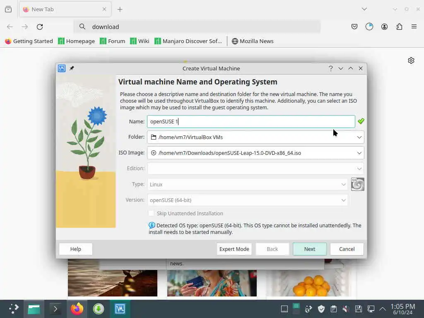Click the blue circular progress icon in Firefox toolbar

pyautogui.click(x=369, y=26)
